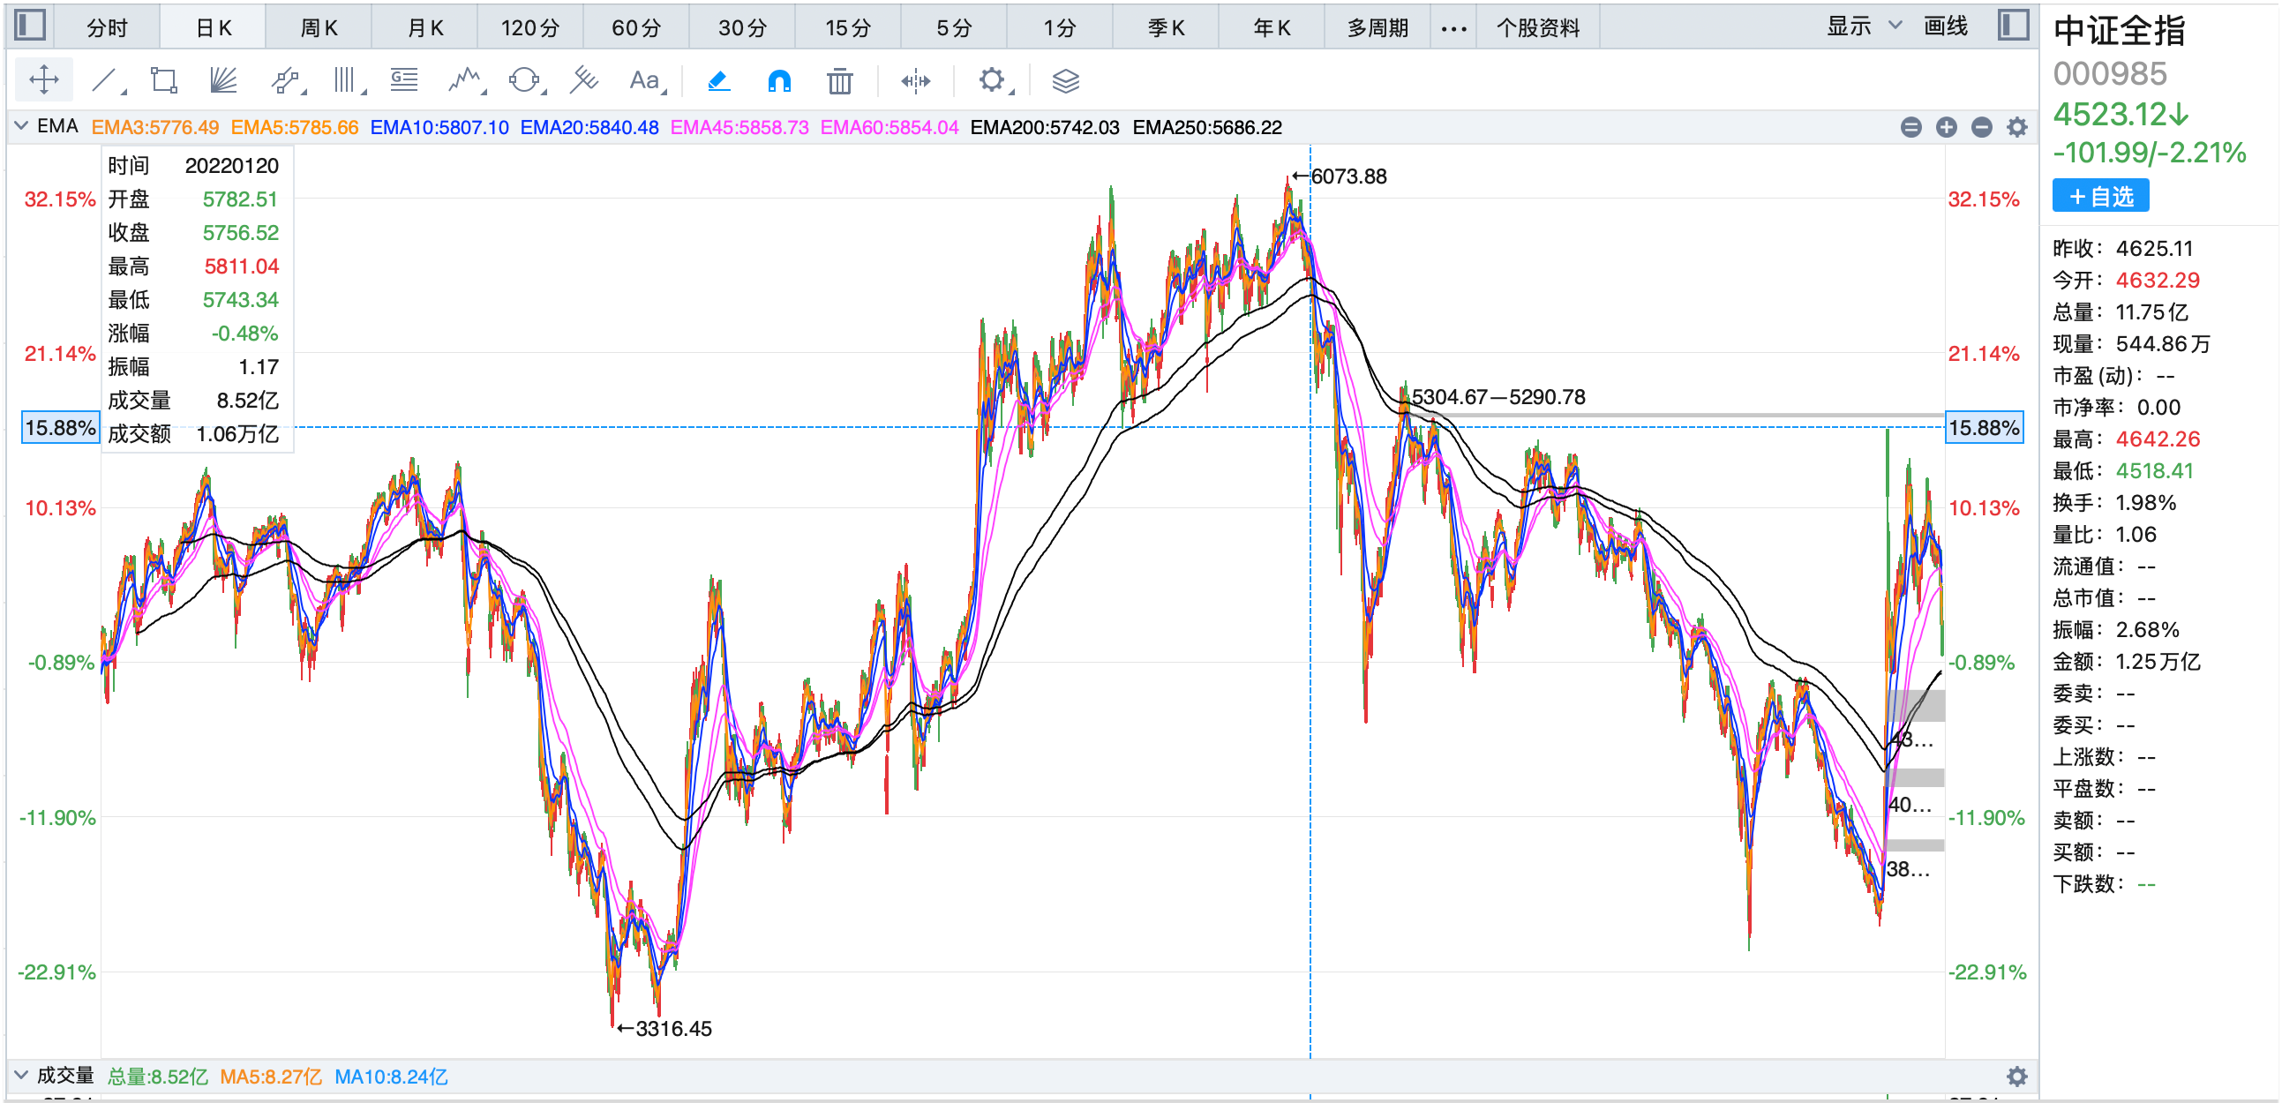Screen dimensions: 2282x1103
Task: Select the straight line drawing tool
Action: tap(104, 81)
